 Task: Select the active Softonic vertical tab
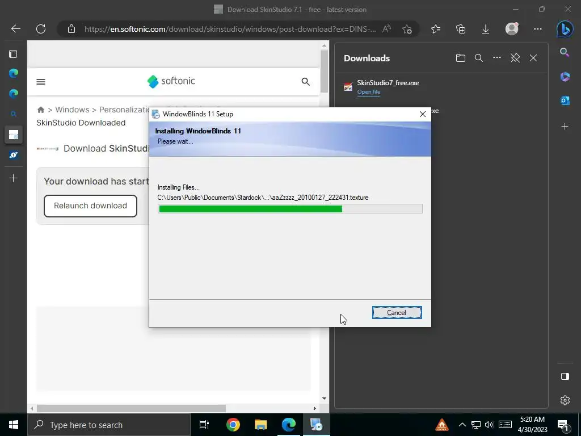pyautogui.click(x=14, y=135)
